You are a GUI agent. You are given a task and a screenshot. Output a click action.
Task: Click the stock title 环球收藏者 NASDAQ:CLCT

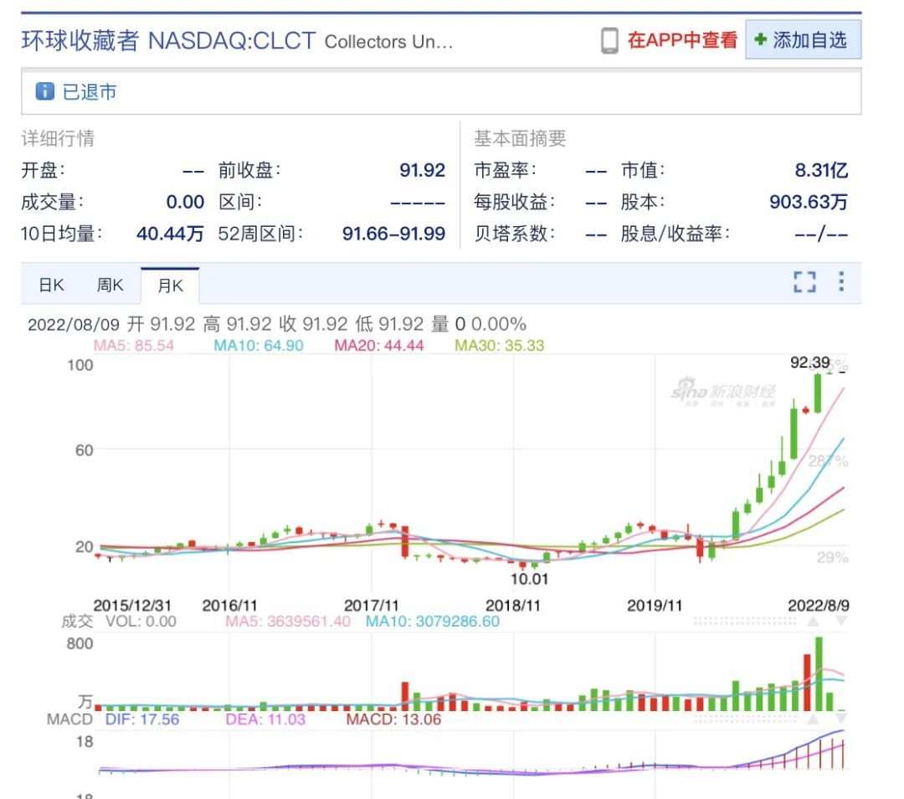point(168,41)
